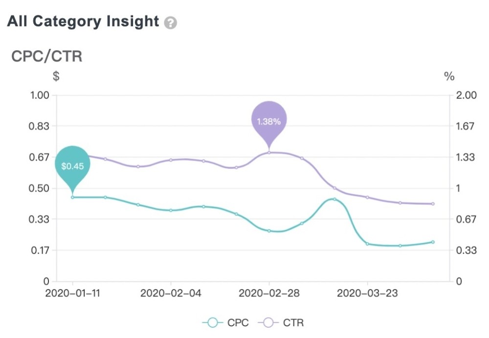Select CTR data point at 2020-03-23

(x=367, y=197)
